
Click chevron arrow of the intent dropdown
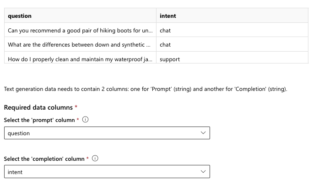coord(203,172)
